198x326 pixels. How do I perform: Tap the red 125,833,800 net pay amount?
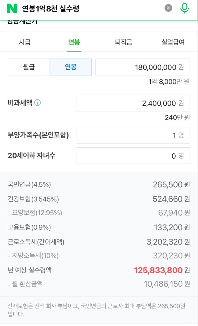[x=158, y=270]
